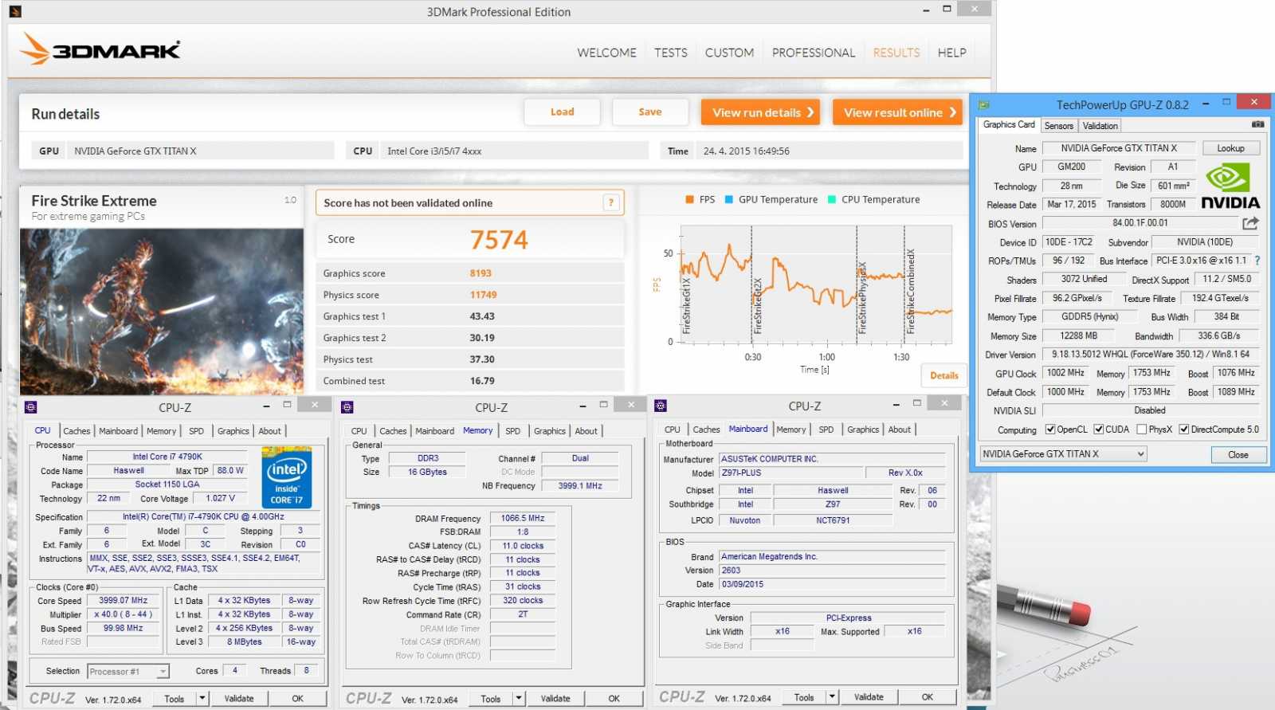Image resolution: width=1275 pixels, height=710 pixels.
Task: Click View result online button
Action: 899,112
